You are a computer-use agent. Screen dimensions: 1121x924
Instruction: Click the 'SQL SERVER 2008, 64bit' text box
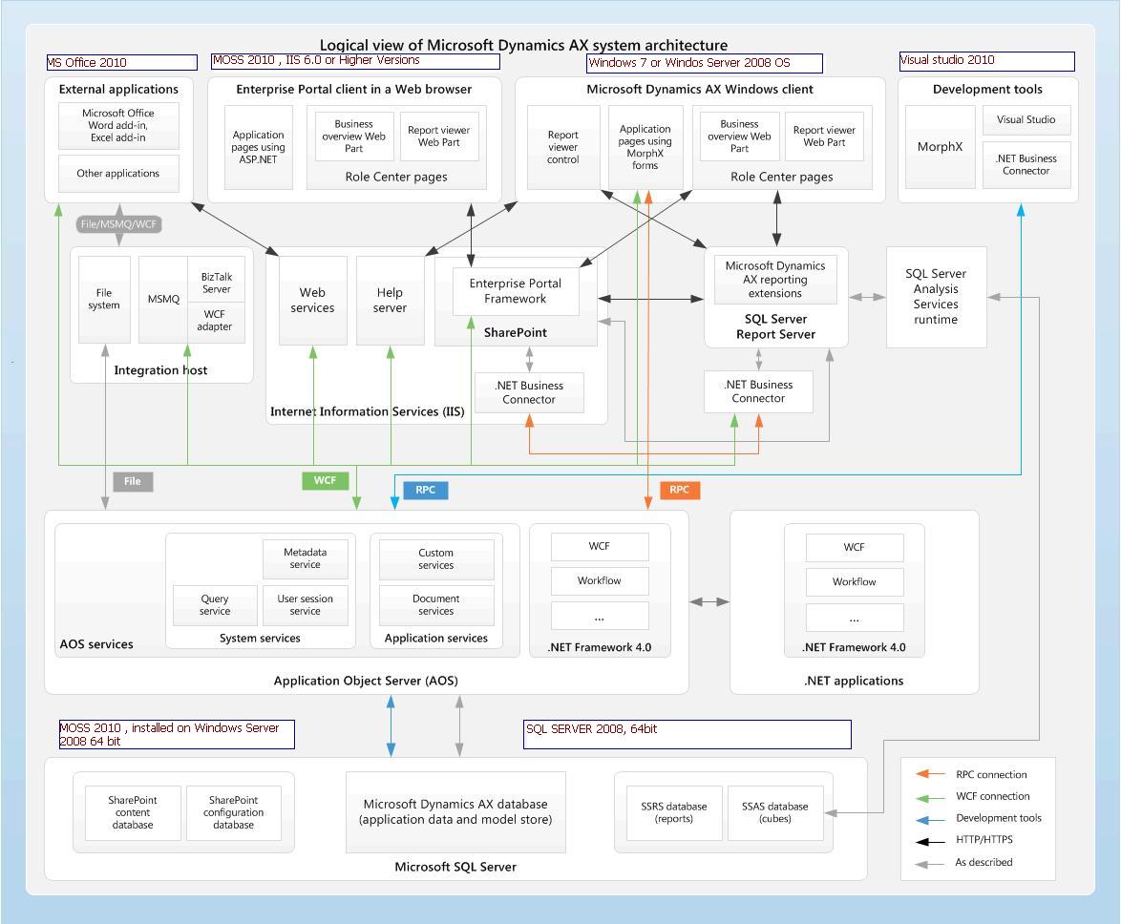pos(687,734)
